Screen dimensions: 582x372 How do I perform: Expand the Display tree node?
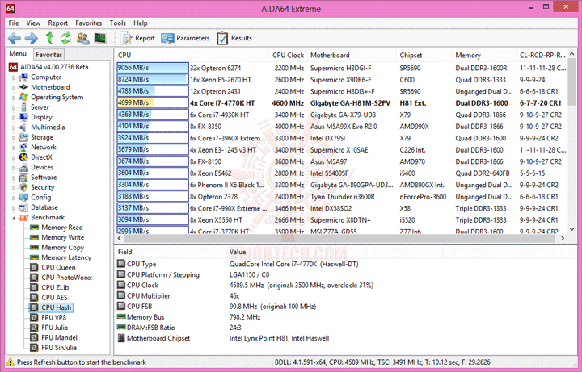14,118
